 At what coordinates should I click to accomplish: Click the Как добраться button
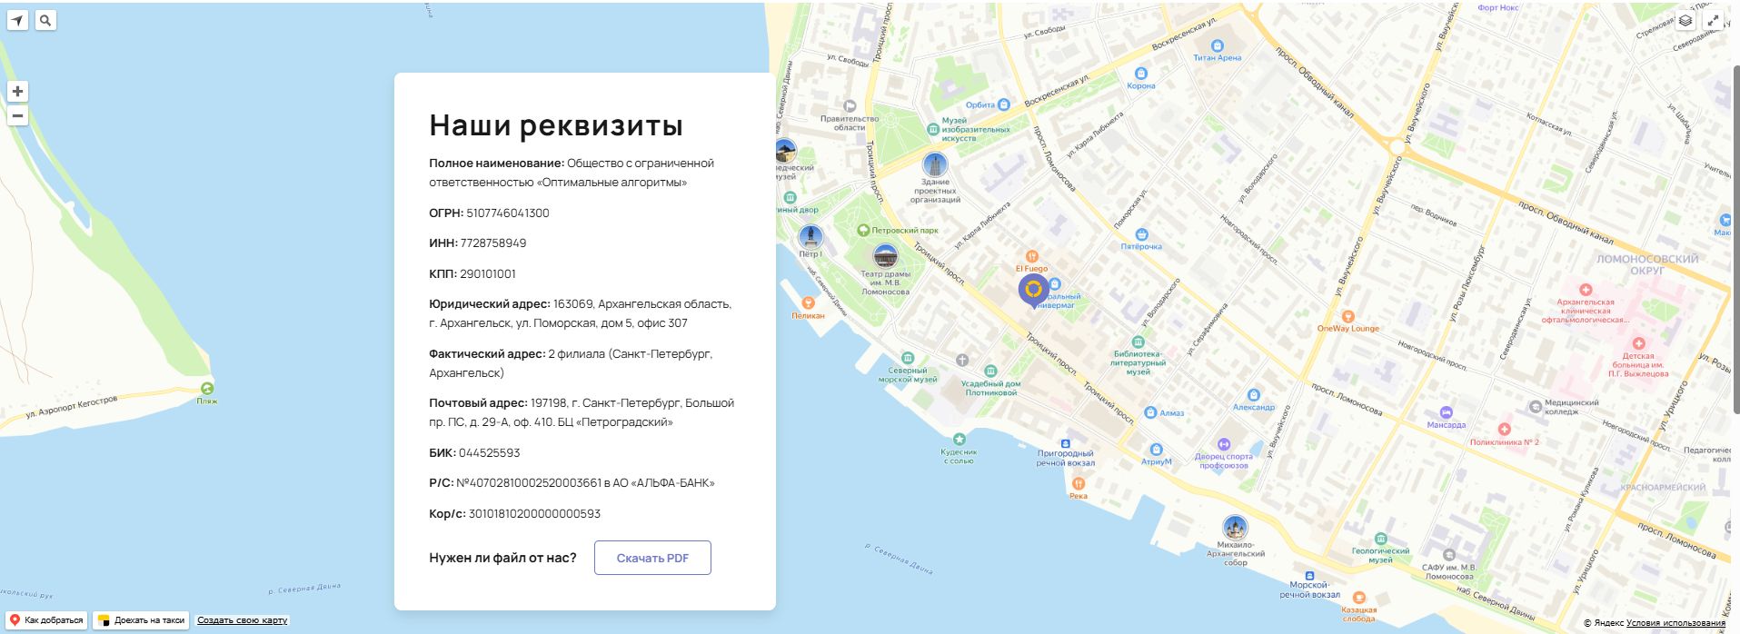pos(46,620)
